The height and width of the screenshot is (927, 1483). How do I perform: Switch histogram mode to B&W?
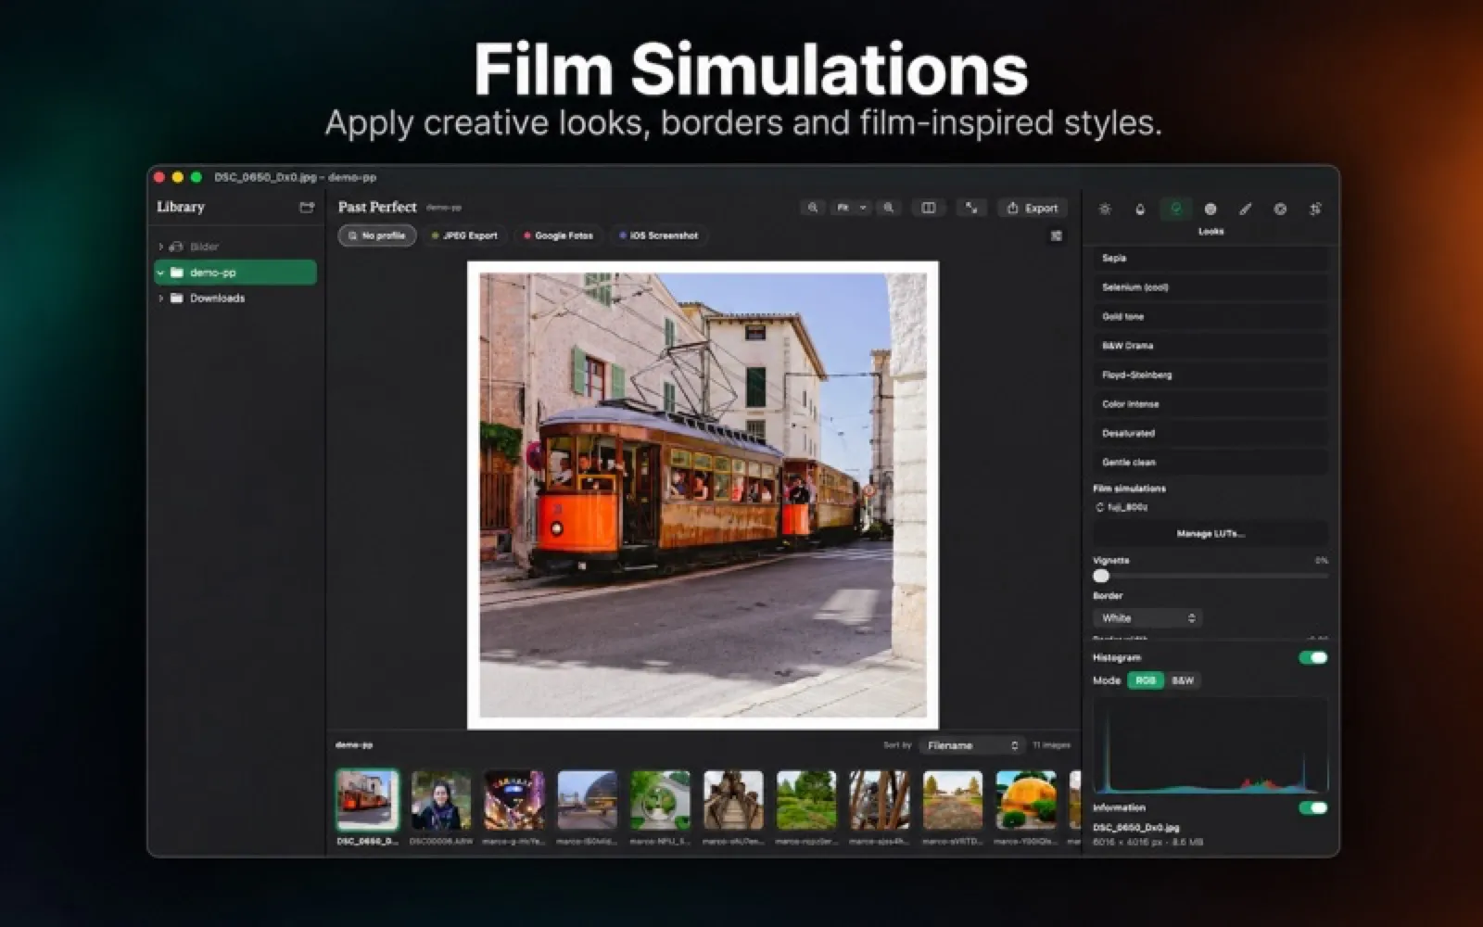(x=1183, y=680)
